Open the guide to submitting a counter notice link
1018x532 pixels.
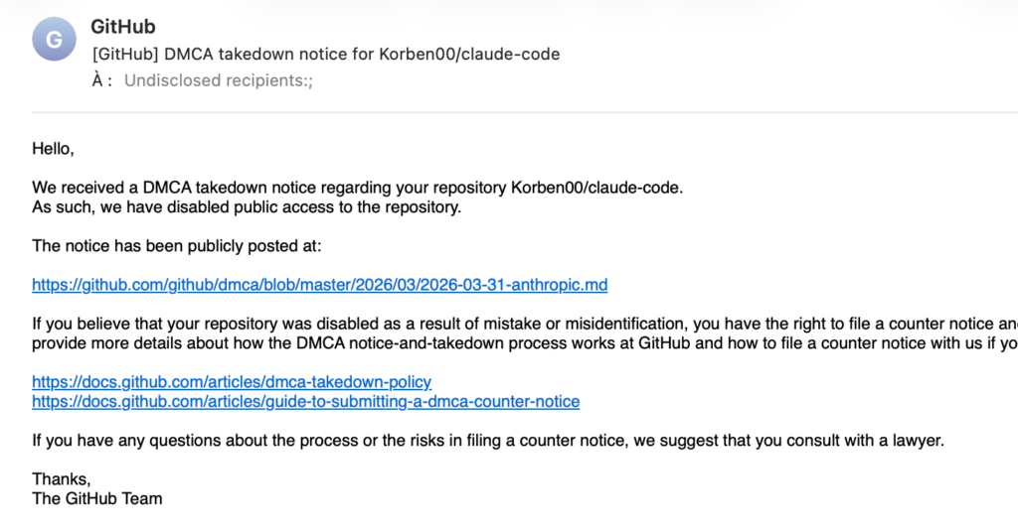point(305,402)
